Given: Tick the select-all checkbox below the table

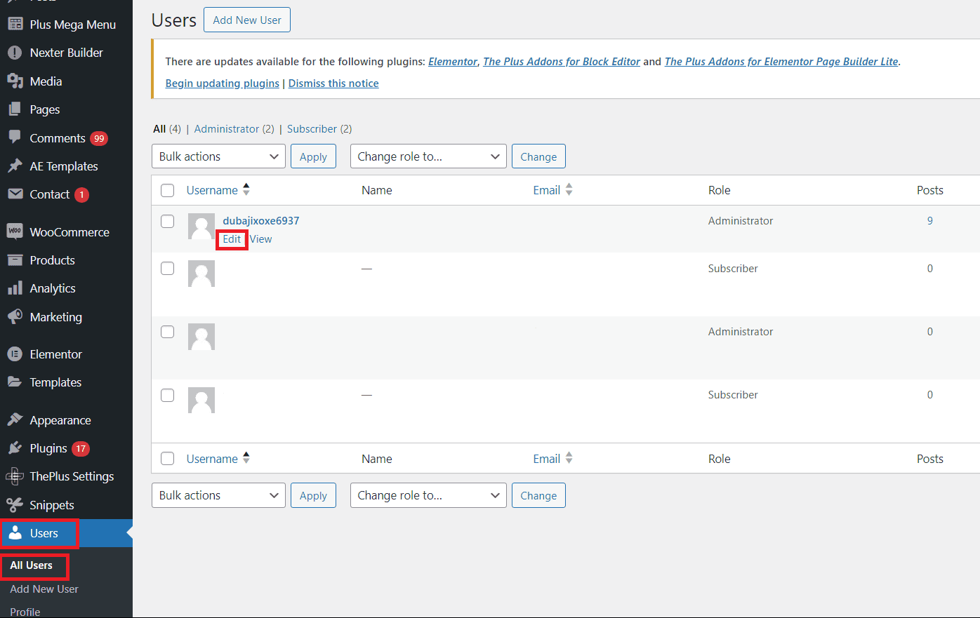Looking at the screenshot, I should [167, 458].
